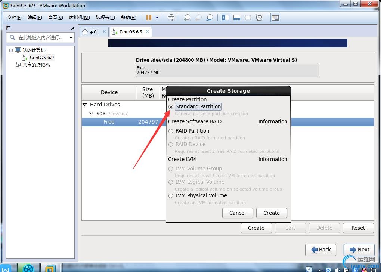Viewport: 381px width, 272px height.
Task: Click the Reset button
Action: click(358, 228)
